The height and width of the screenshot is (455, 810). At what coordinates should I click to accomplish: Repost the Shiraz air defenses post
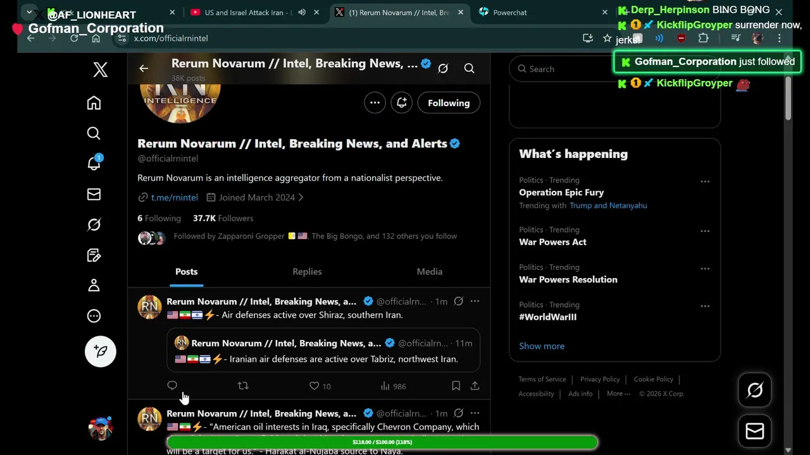(x=243, y=385)
